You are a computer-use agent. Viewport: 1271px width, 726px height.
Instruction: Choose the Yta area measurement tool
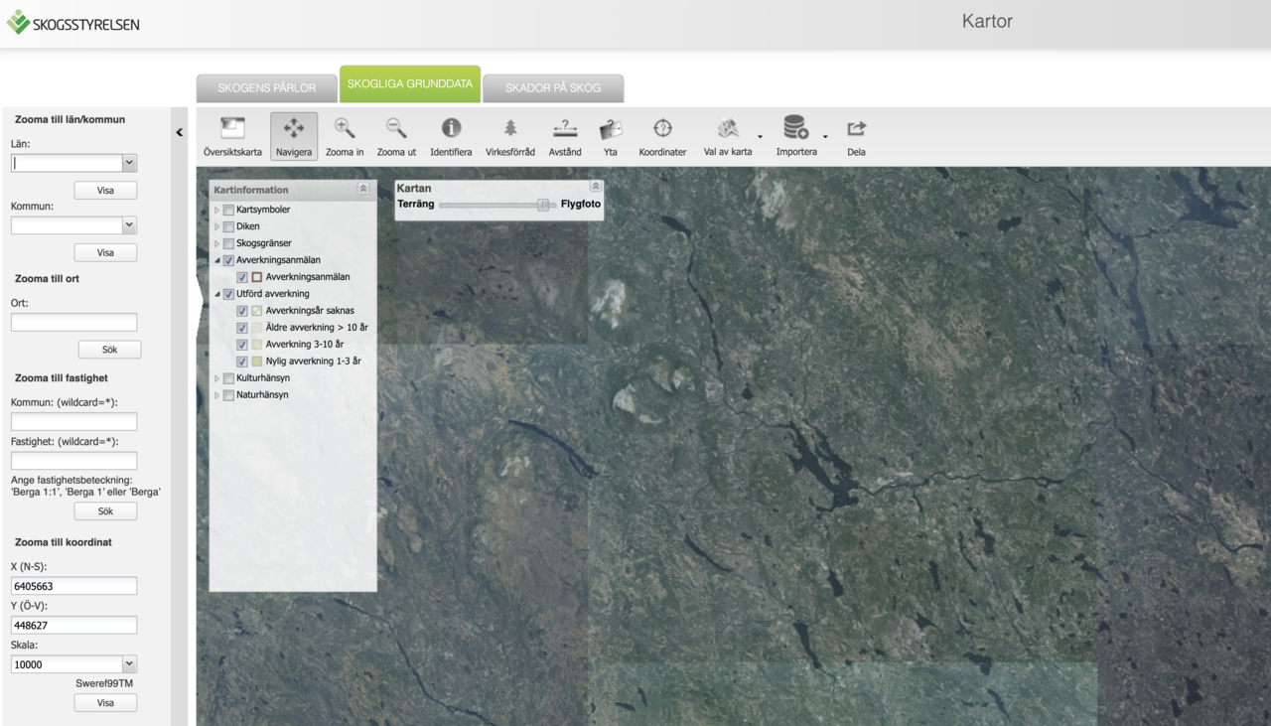pos(611,136)
